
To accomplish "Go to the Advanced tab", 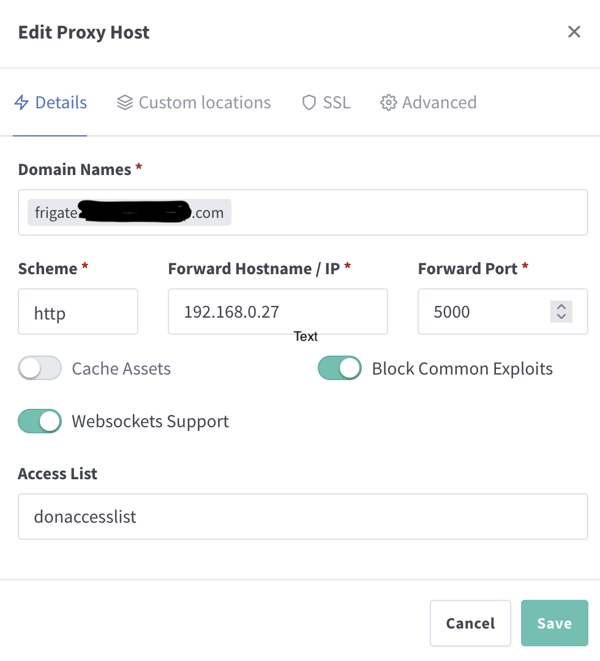I will tap(429, 102).
